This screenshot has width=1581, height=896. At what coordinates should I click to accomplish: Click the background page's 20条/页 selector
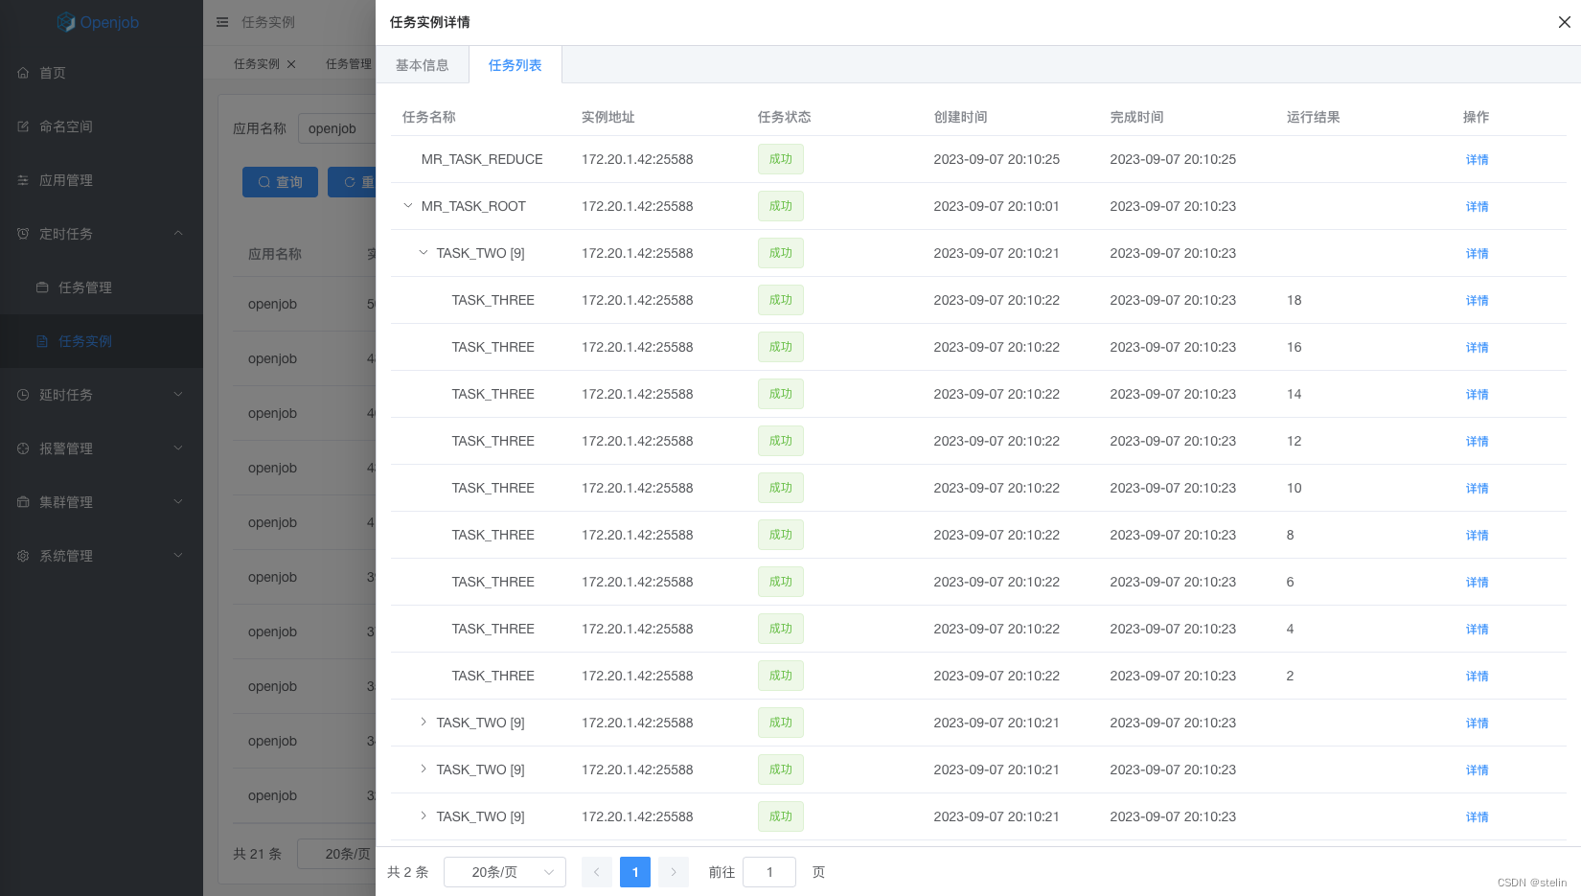[x=337, y=854]
